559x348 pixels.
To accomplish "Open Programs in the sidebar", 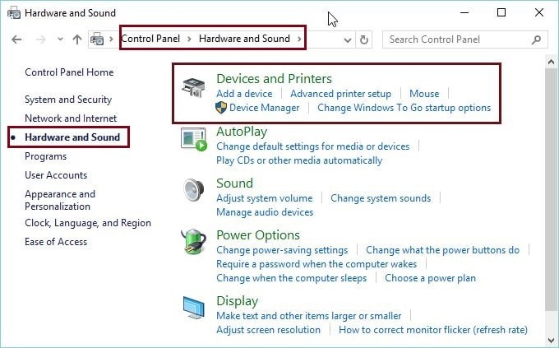I will (x=46, y=156).
